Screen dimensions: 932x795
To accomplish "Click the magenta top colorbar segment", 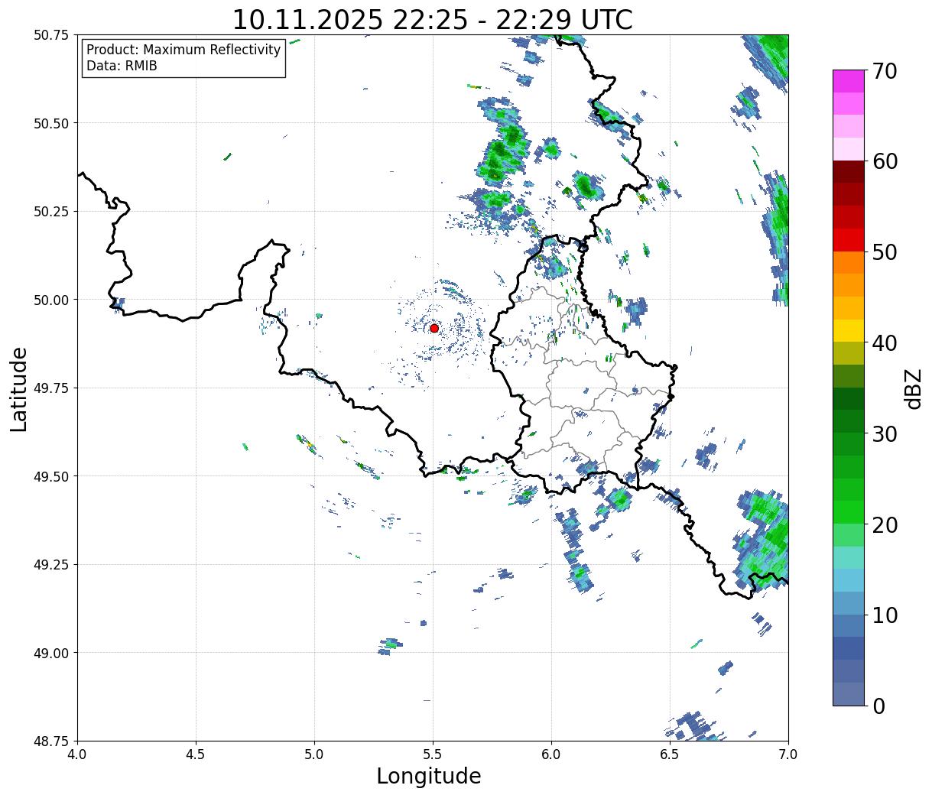I will point(849,81).
